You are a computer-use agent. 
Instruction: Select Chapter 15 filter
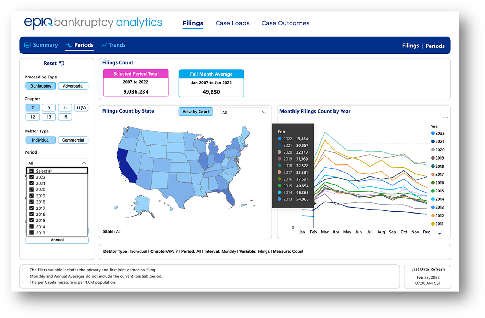(x=65, y=117)
